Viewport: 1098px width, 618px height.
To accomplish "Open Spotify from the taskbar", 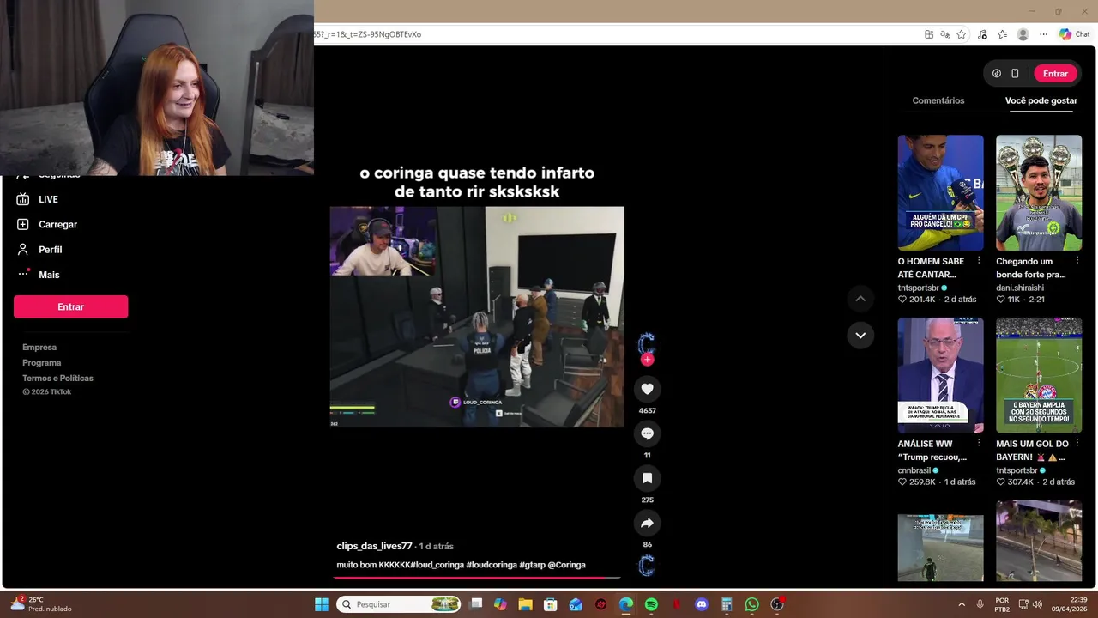I will [651, 604].
